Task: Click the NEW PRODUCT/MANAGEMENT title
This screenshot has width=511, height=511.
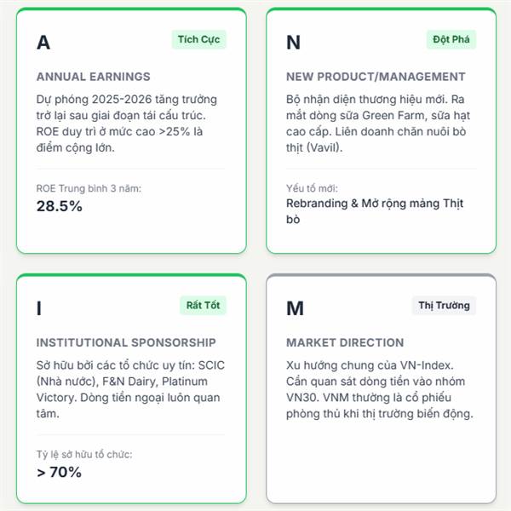Action: (376, 77)
